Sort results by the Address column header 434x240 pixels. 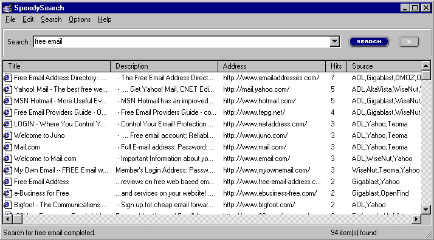pyautogui.click(x=272, y=66)
